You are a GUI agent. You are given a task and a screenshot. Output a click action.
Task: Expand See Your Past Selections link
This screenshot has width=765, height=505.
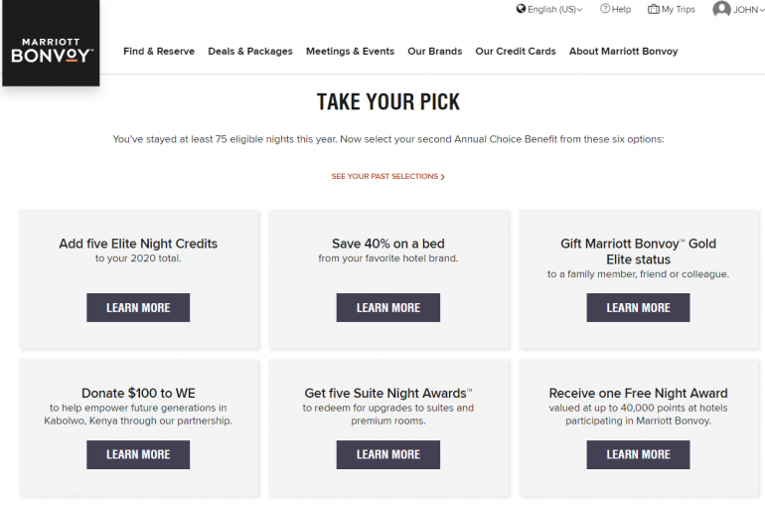click(x=387, y=177)
